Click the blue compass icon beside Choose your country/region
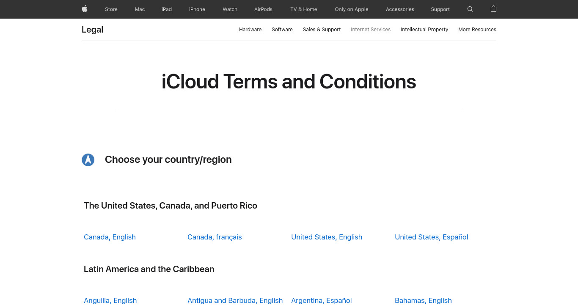This screenshot has width=578, height=308. pos(88,159)
